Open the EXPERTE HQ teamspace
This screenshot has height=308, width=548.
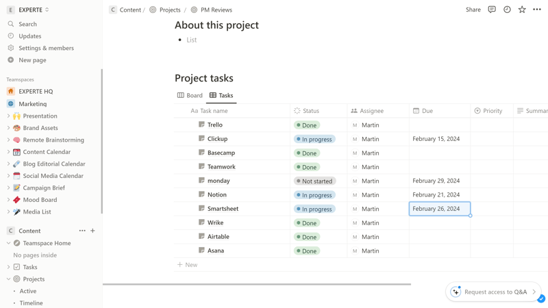coord(36,91)
